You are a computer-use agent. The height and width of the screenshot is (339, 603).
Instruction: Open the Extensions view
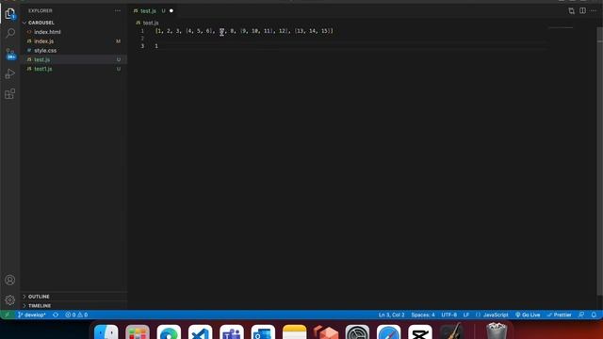click(x=10, y=94)
